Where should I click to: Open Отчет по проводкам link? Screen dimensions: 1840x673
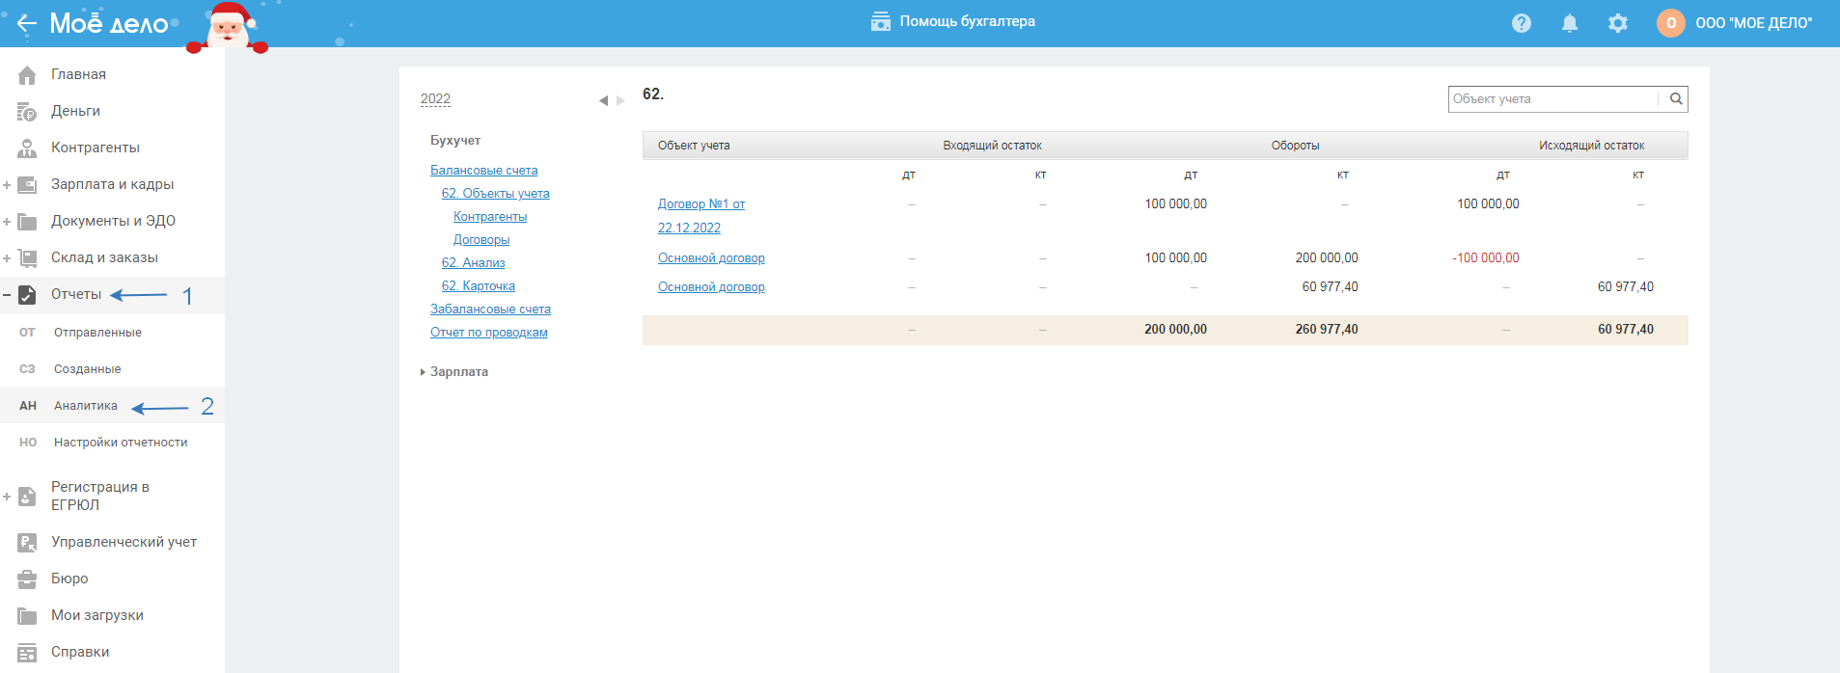[x=489, y=332]
